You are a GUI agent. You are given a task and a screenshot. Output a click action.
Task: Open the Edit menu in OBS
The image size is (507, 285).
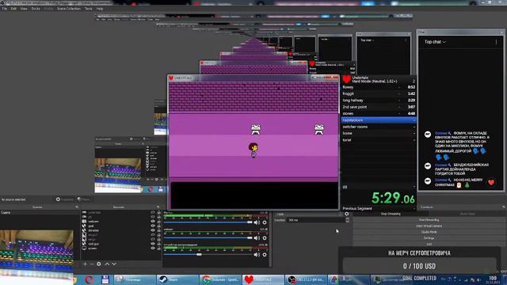(x=13, y=9)
